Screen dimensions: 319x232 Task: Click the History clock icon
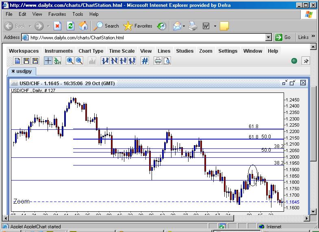coord(162,26)
